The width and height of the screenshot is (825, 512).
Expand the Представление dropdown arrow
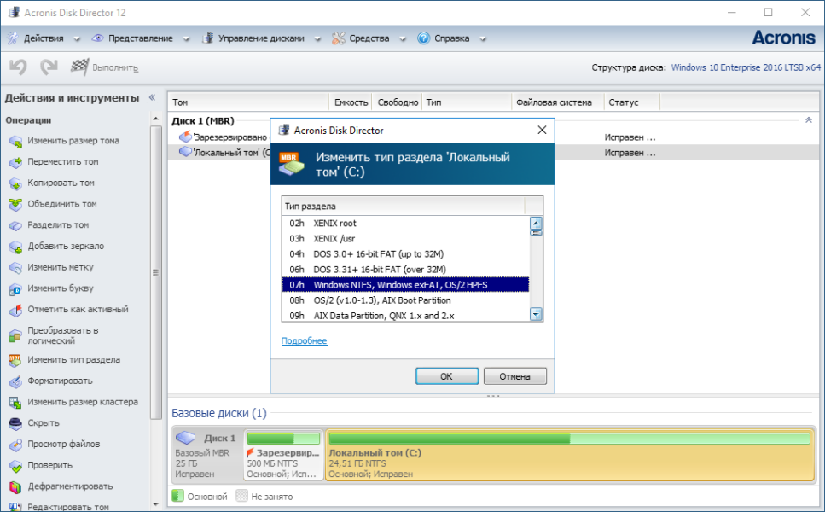coord(186,38)
